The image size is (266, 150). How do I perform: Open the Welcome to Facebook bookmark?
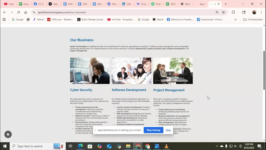[180, 20]
